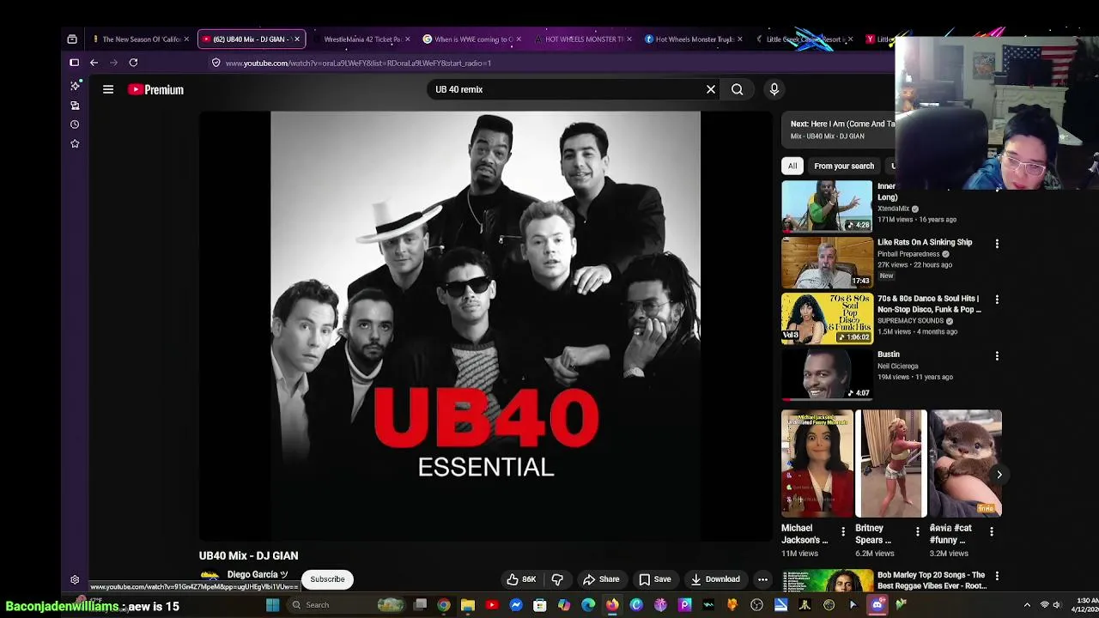
Task: Download the UB40 Mix video
Action: pyautogui.click(x=715, y=579)
